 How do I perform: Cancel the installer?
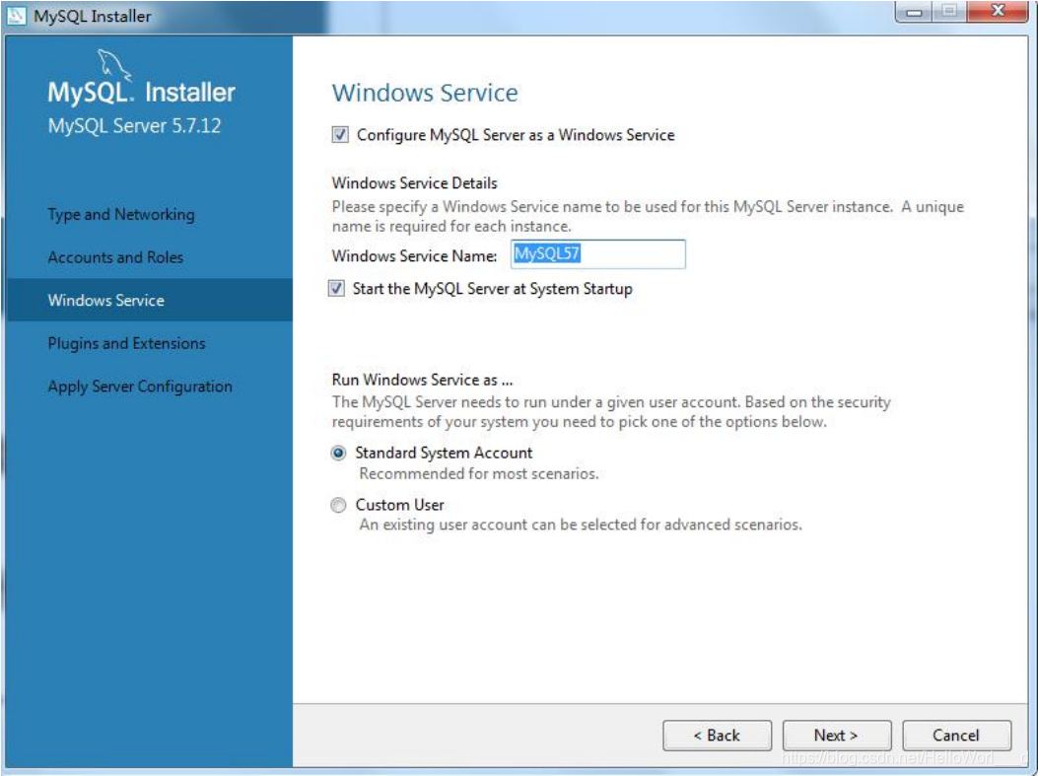(x=956, y=735)
